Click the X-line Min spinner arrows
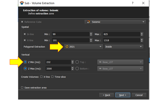Image resolution: width=150 pixels, height=100 pixels. click(91, 40)
